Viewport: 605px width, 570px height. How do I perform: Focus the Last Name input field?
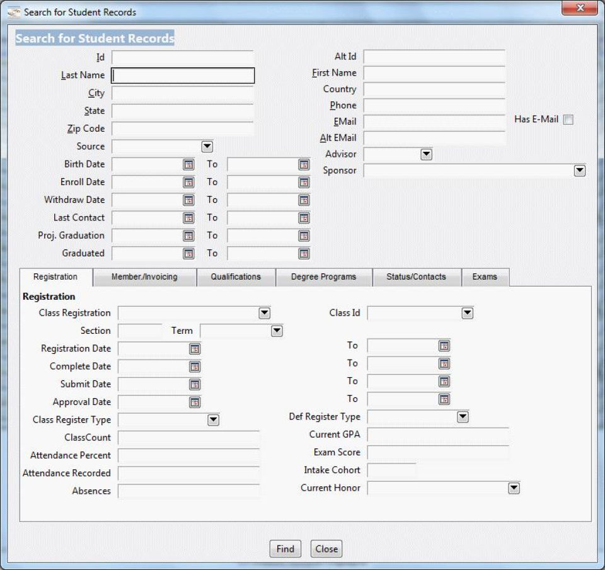183,76
